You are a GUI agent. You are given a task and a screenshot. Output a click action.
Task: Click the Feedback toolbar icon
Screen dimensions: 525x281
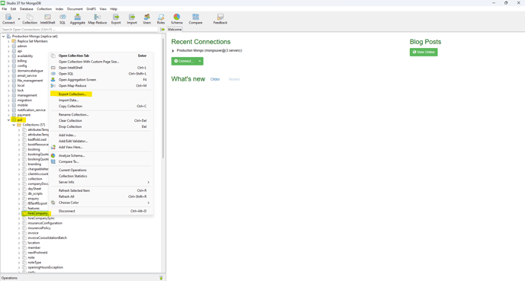(220, 19)
